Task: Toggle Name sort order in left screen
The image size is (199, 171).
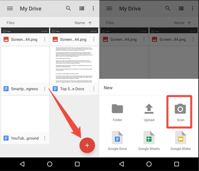Action: pos(83,23)
